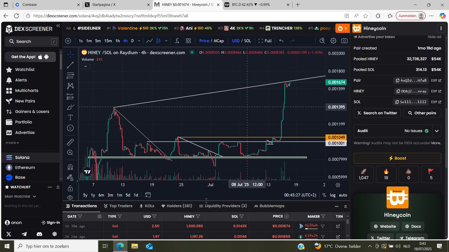Expand the transactions panel upward
Viewport: 449px width, 252px height.
point(345,206)
